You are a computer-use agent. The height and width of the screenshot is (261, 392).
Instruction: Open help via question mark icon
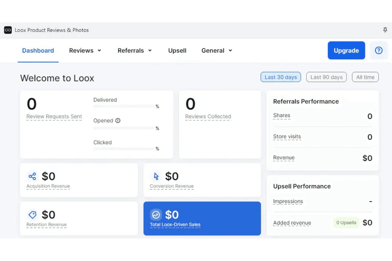[379, 50]
